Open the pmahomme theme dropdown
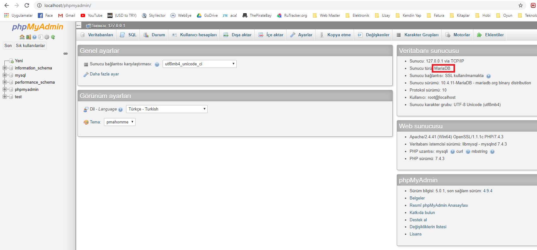 (x=120, y=122)
